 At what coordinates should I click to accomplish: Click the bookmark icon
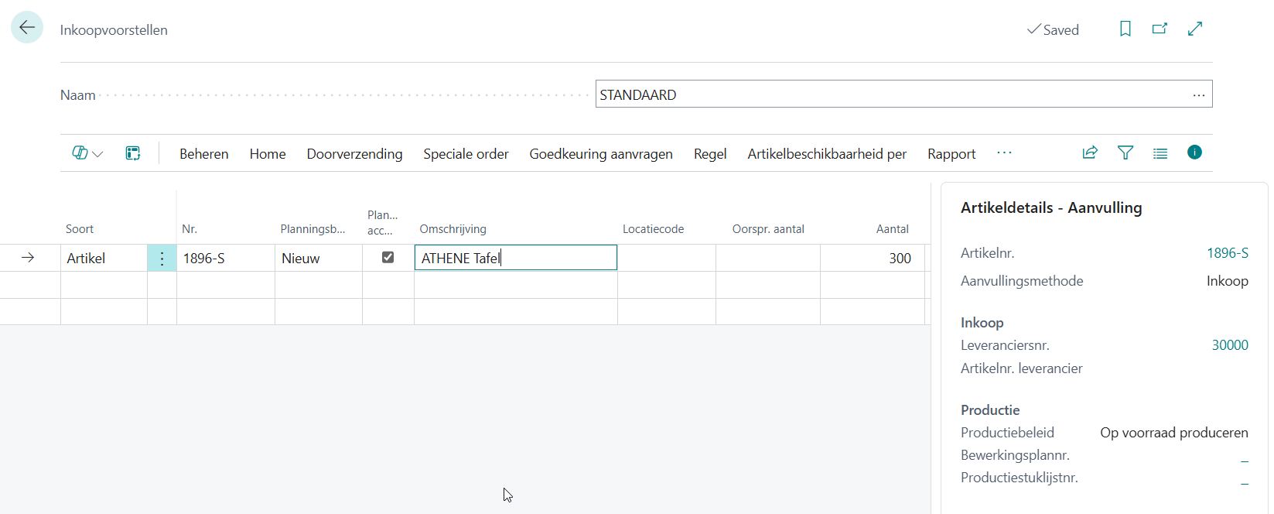coord(1125,29)
